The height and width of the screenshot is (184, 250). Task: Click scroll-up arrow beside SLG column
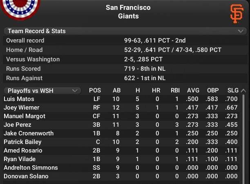243,91
